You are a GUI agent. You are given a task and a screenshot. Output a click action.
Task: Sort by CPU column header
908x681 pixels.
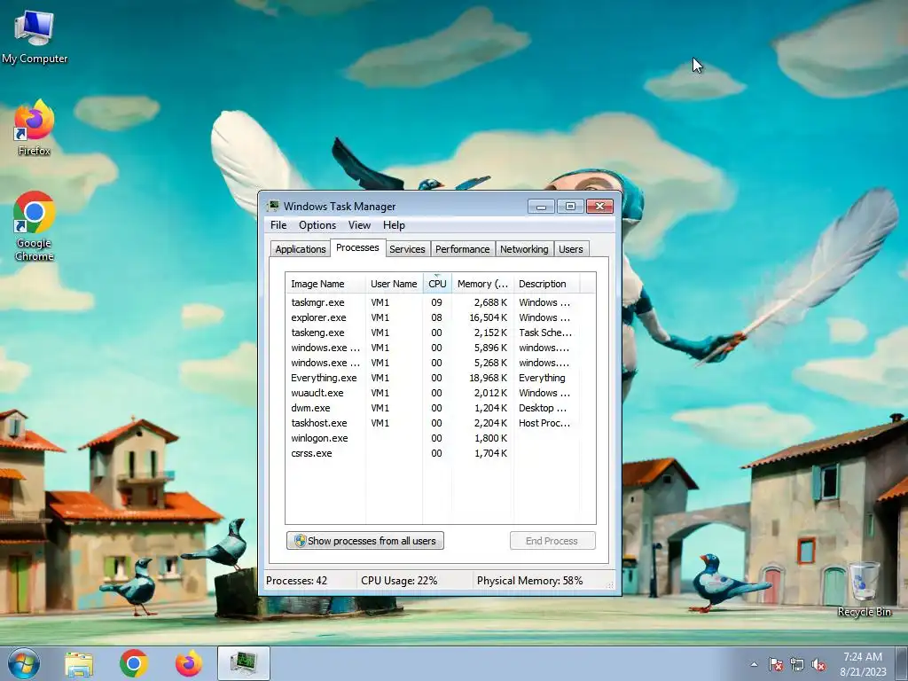437,284
